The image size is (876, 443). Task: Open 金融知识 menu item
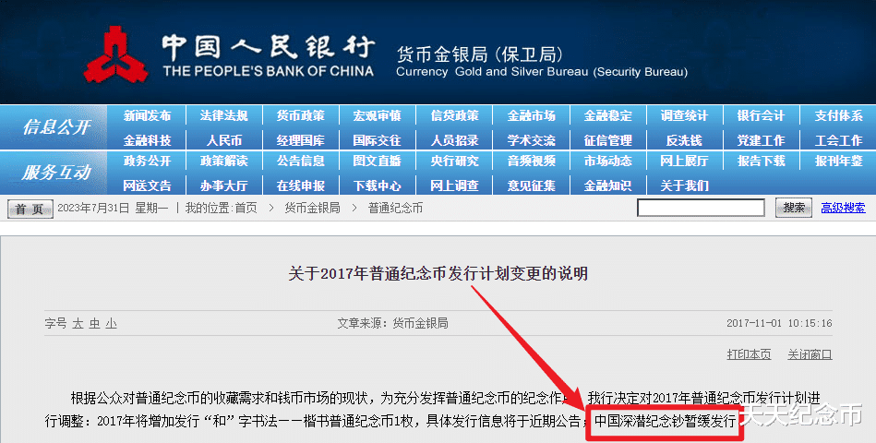point(607,186)
